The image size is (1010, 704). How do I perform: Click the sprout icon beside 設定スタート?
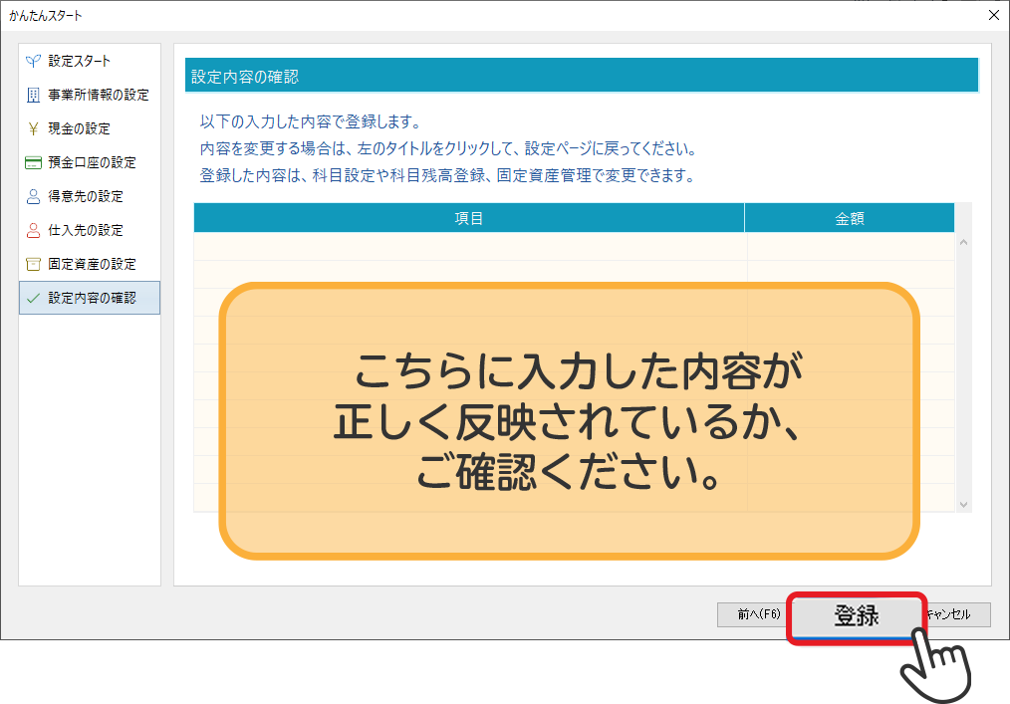point(33,61)
